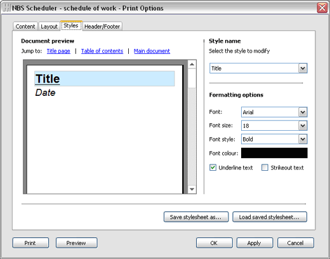
Task: Expand the Font dropdown showing Arial
Action: 274,112
